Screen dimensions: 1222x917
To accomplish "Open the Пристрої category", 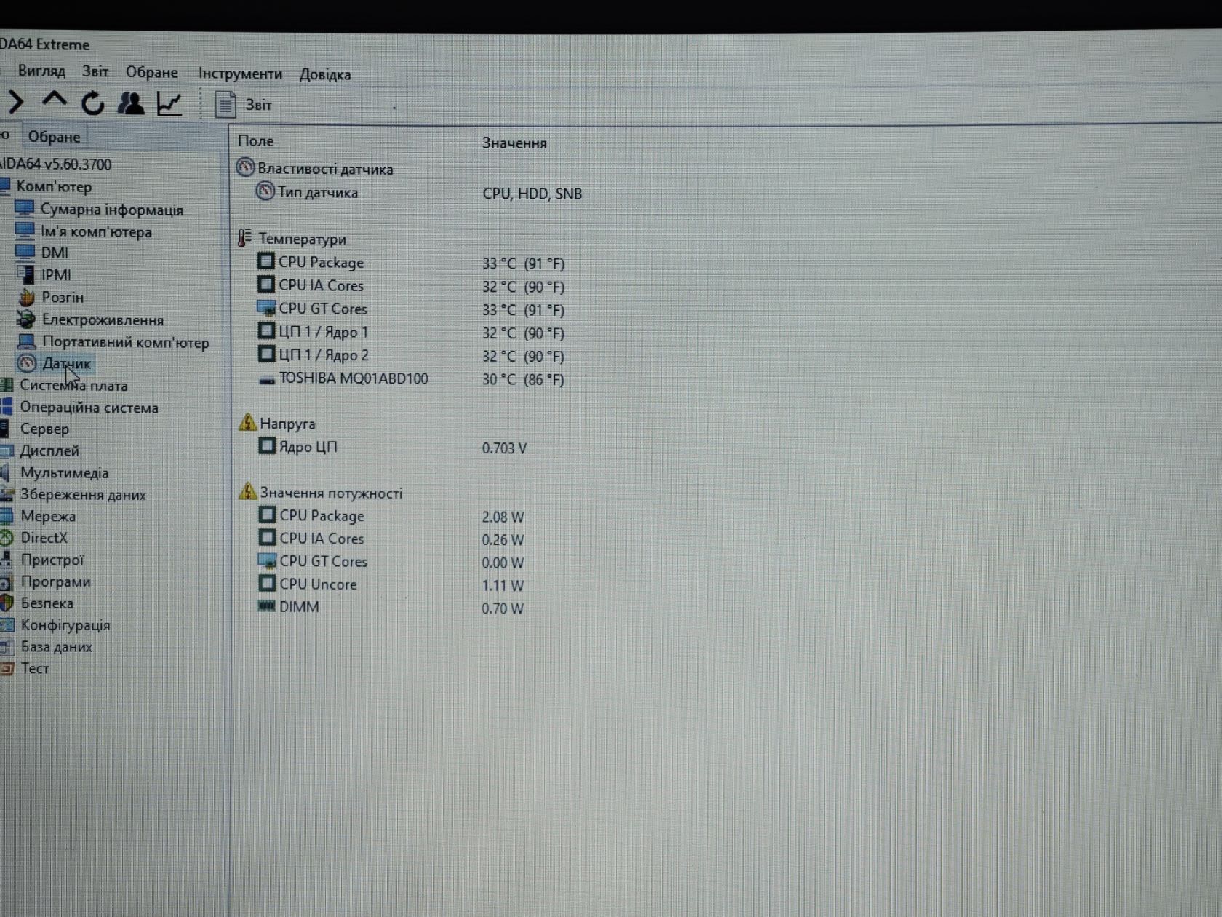I will 43,560.
